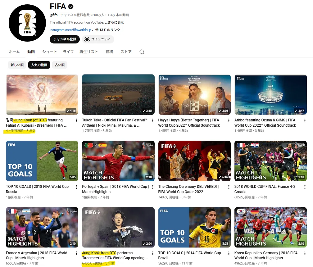Image resolution: width=313 pixels, height=267 pixels.
Task: Play the Arhbo stadium thumbnail
Action: click(x=270, y=95)
